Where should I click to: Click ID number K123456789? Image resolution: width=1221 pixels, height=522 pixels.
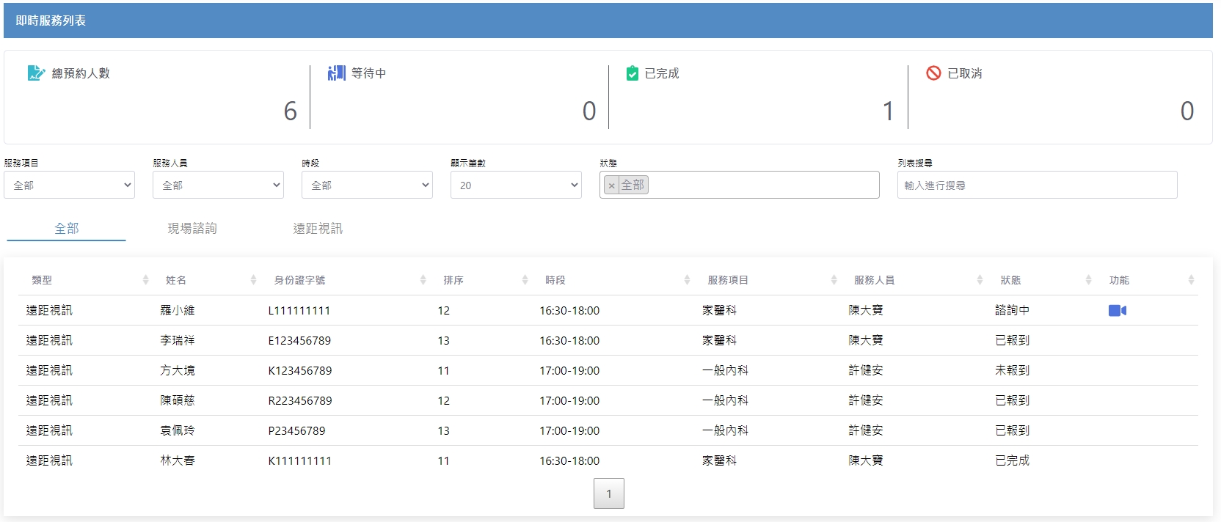300,371
